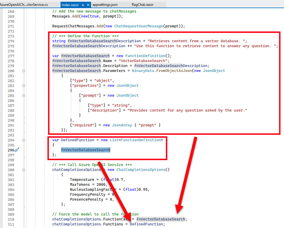Click the Temperature property on line 302

tap(82, 180)
